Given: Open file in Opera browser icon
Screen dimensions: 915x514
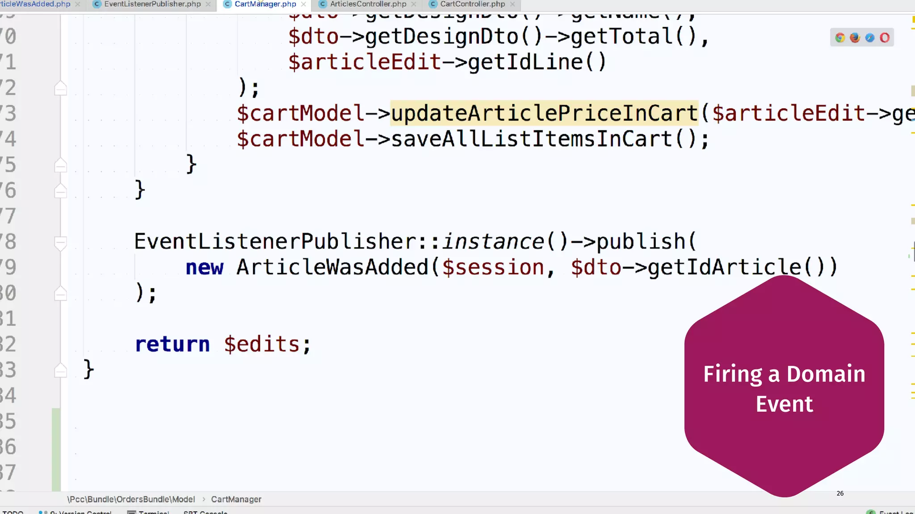Looking at the screenshot, I should tap(885, 38).
